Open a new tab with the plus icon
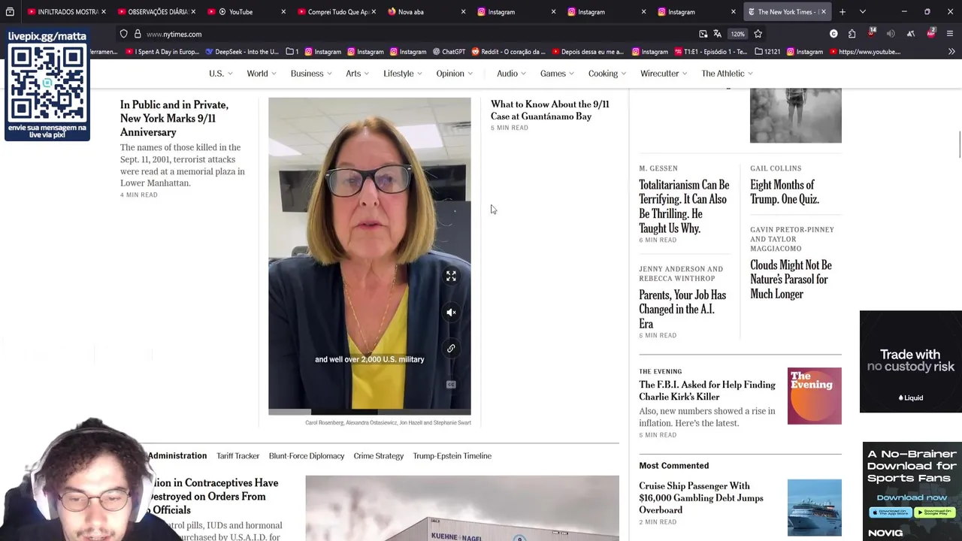This screenshot has height=541, width=962. 843,12
